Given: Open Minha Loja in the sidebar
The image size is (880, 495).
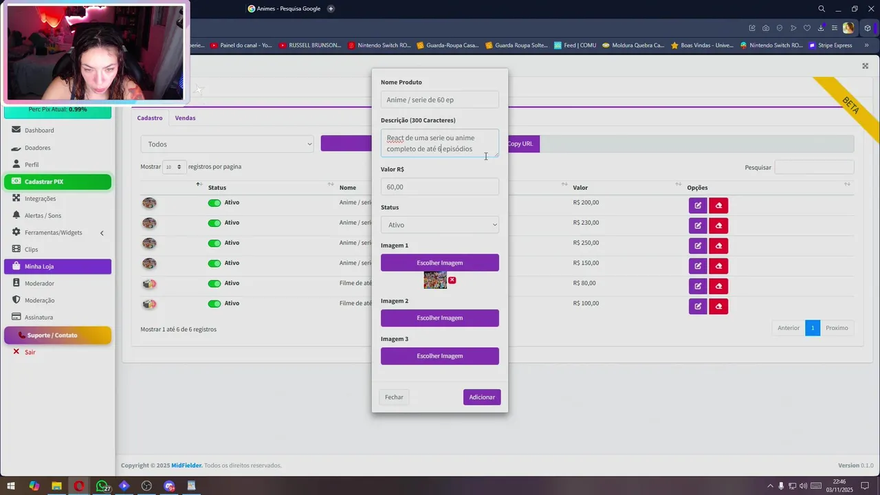Looking at the screenshot, I should (58, 266).
